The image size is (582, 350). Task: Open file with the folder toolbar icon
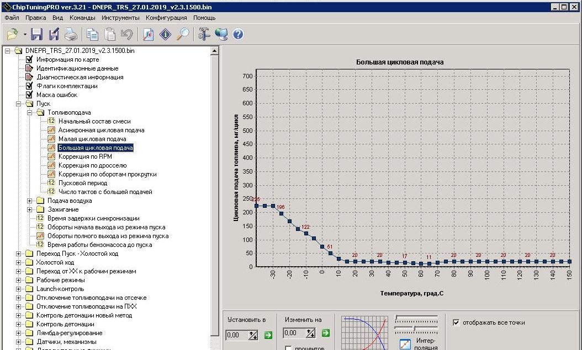coord(12,34)
